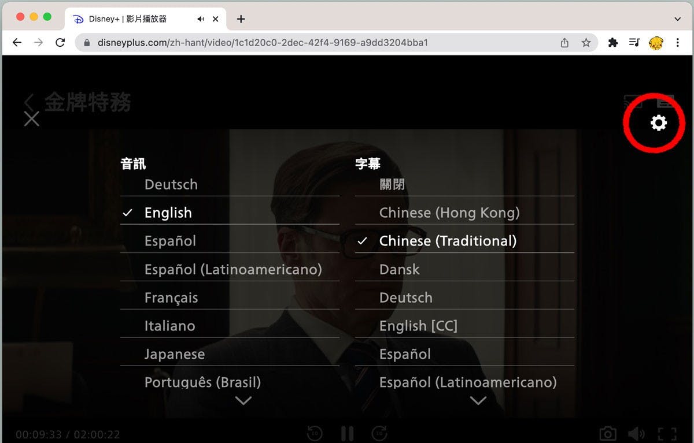
Task: Open the settings gear icon
Action: pos(659,122)
